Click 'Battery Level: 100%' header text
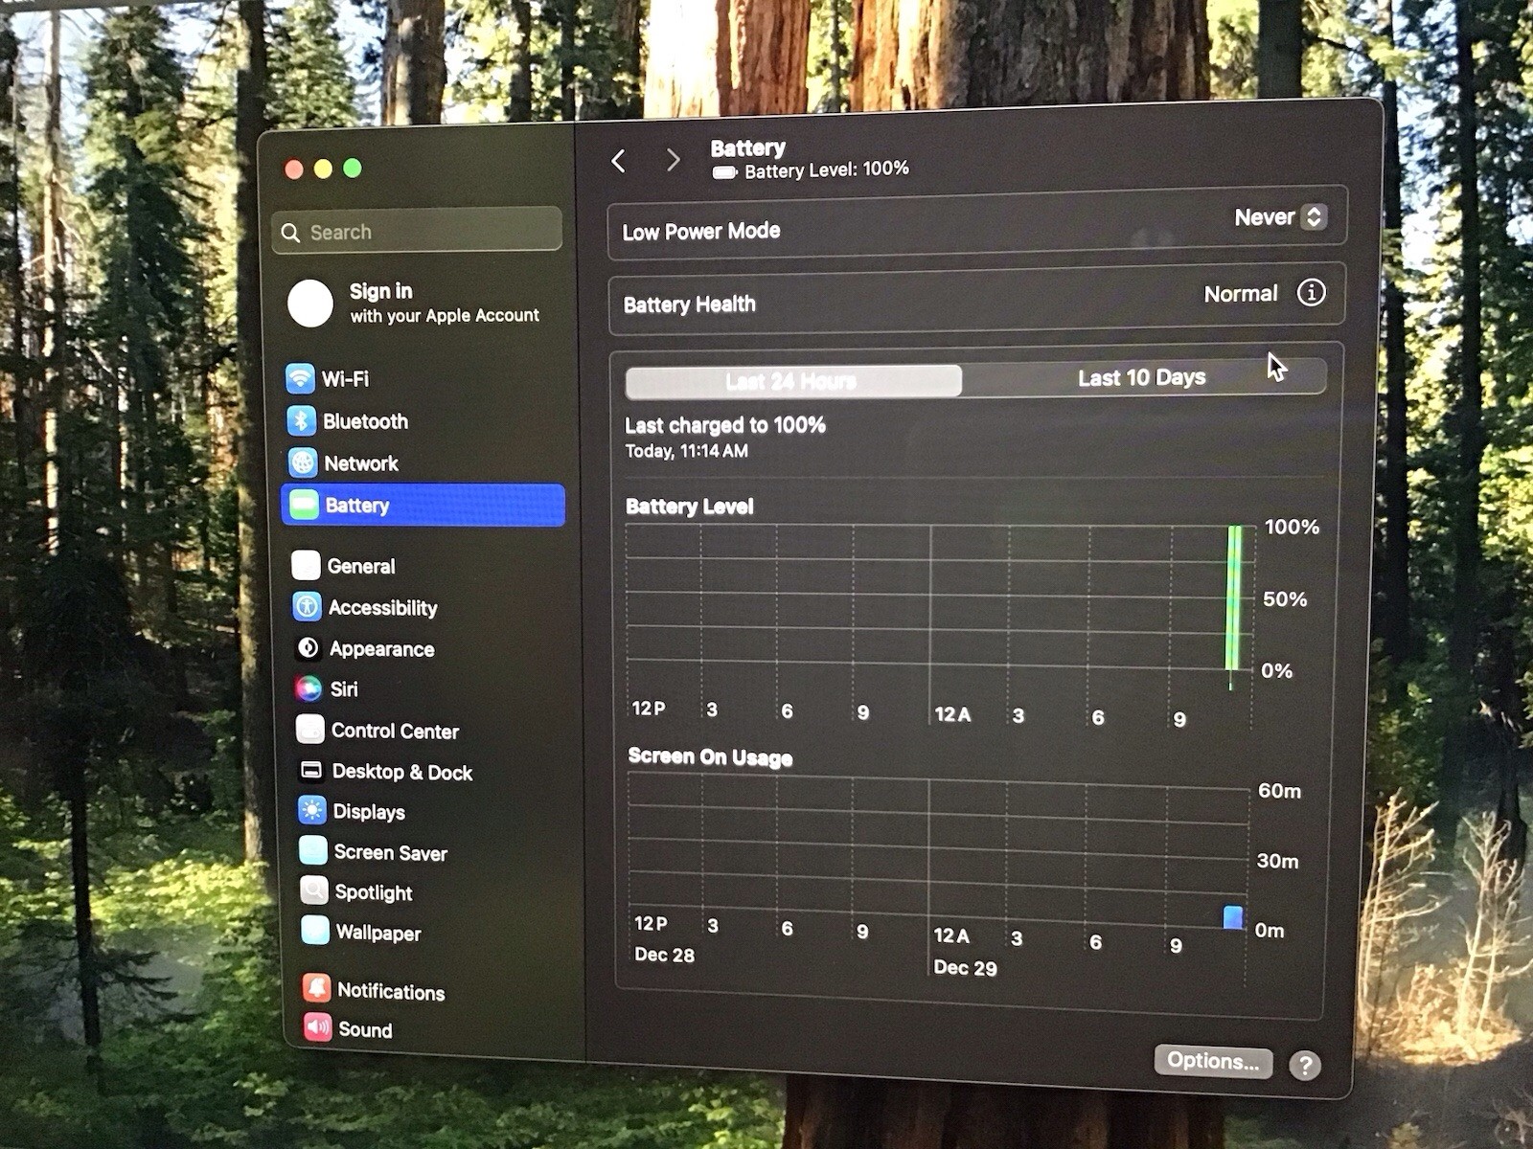The height and width of the screenshot is (1149, 1533). pos(827,169)
